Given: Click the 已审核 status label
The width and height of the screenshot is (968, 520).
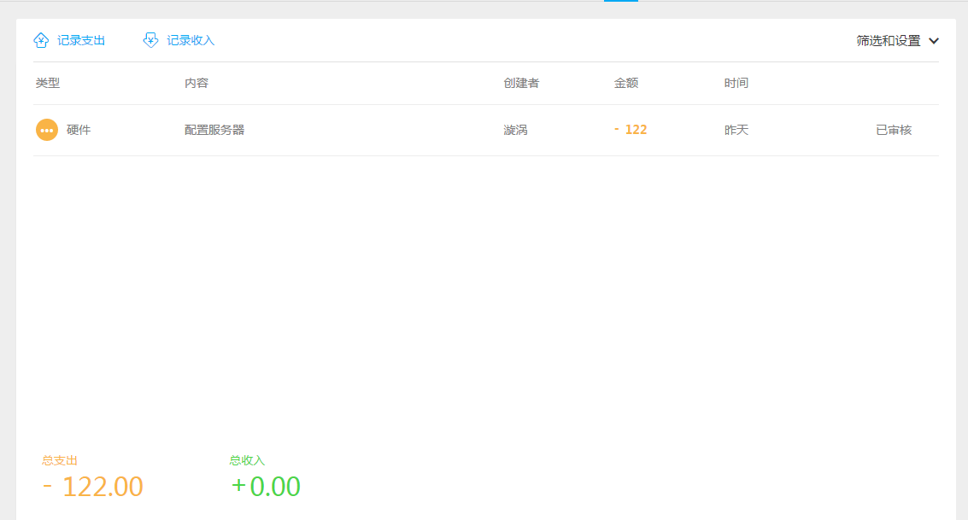Looking at the screenshot, I should (894, 130).
